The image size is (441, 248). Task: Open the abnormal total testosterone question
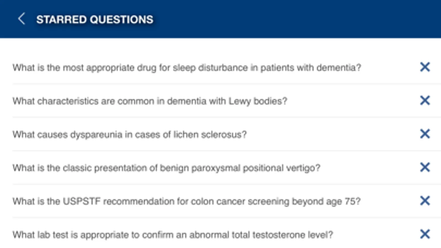point(172,235)
